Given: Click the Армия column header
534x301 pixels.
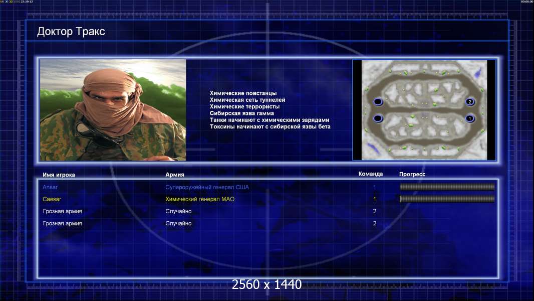Looking at the screenshot, I should 175,175.
